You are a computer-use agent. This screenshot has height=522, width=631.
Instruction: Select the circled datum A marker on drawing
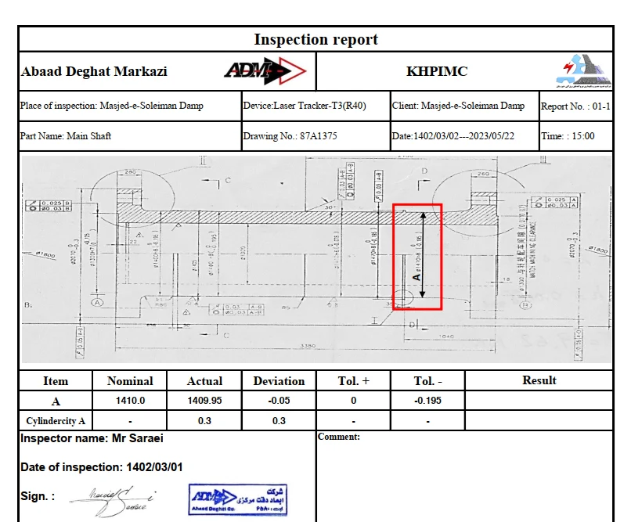(99, 301)
